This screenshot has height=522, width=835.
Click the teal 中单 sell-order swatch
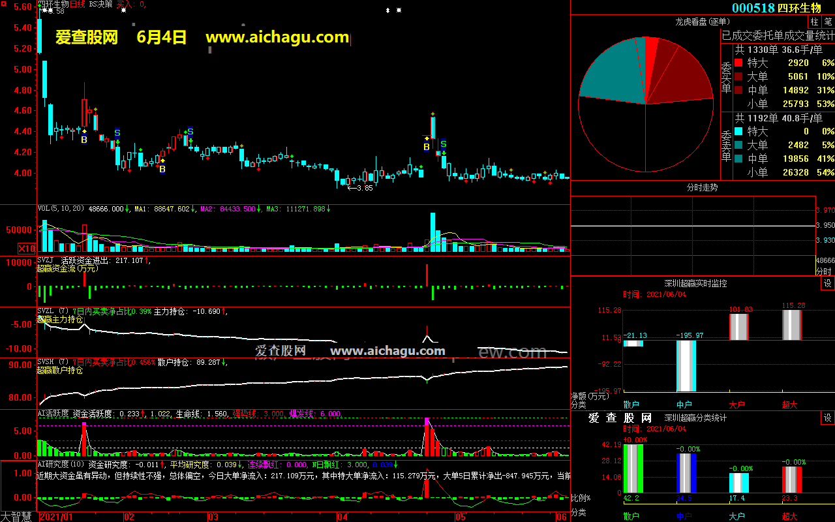[738, 159]
